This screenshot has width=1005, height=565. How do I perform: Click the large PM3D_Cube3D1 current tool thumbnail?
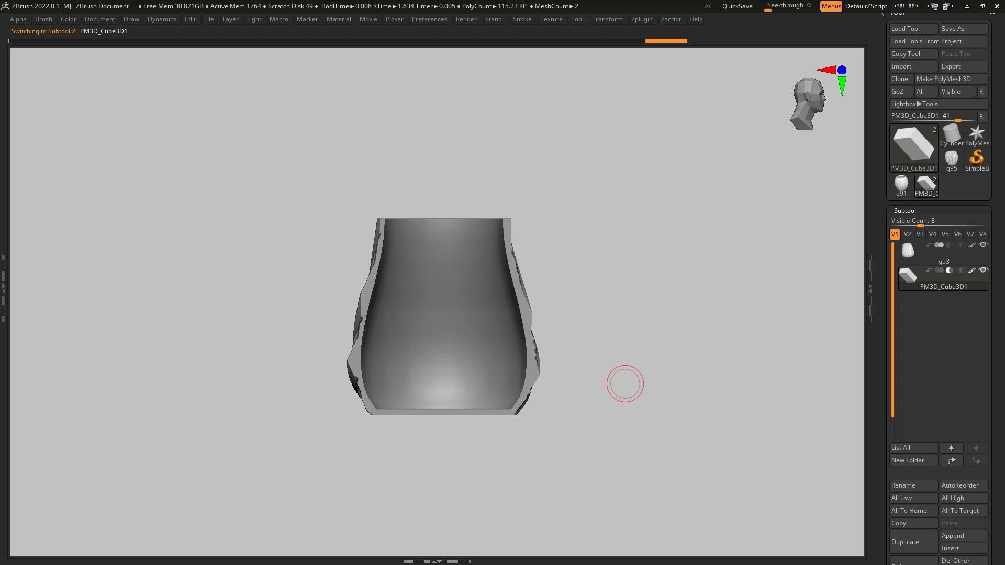[913, 148]
